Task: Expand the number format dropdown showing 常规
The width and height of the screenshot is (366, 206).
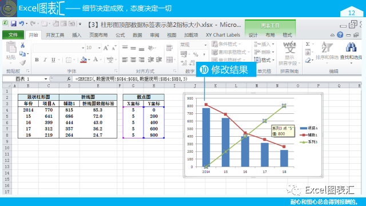Action: [205, 45]
